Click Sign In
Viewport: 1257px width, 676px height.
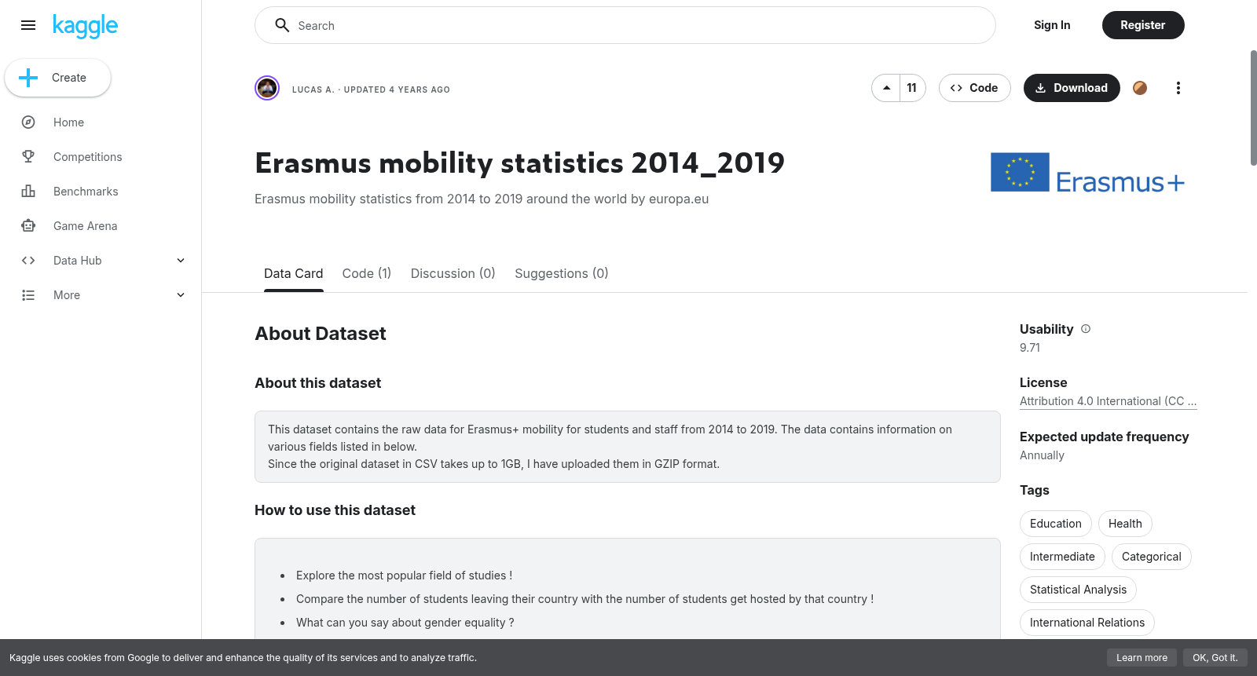click(x=1052, y=25)
